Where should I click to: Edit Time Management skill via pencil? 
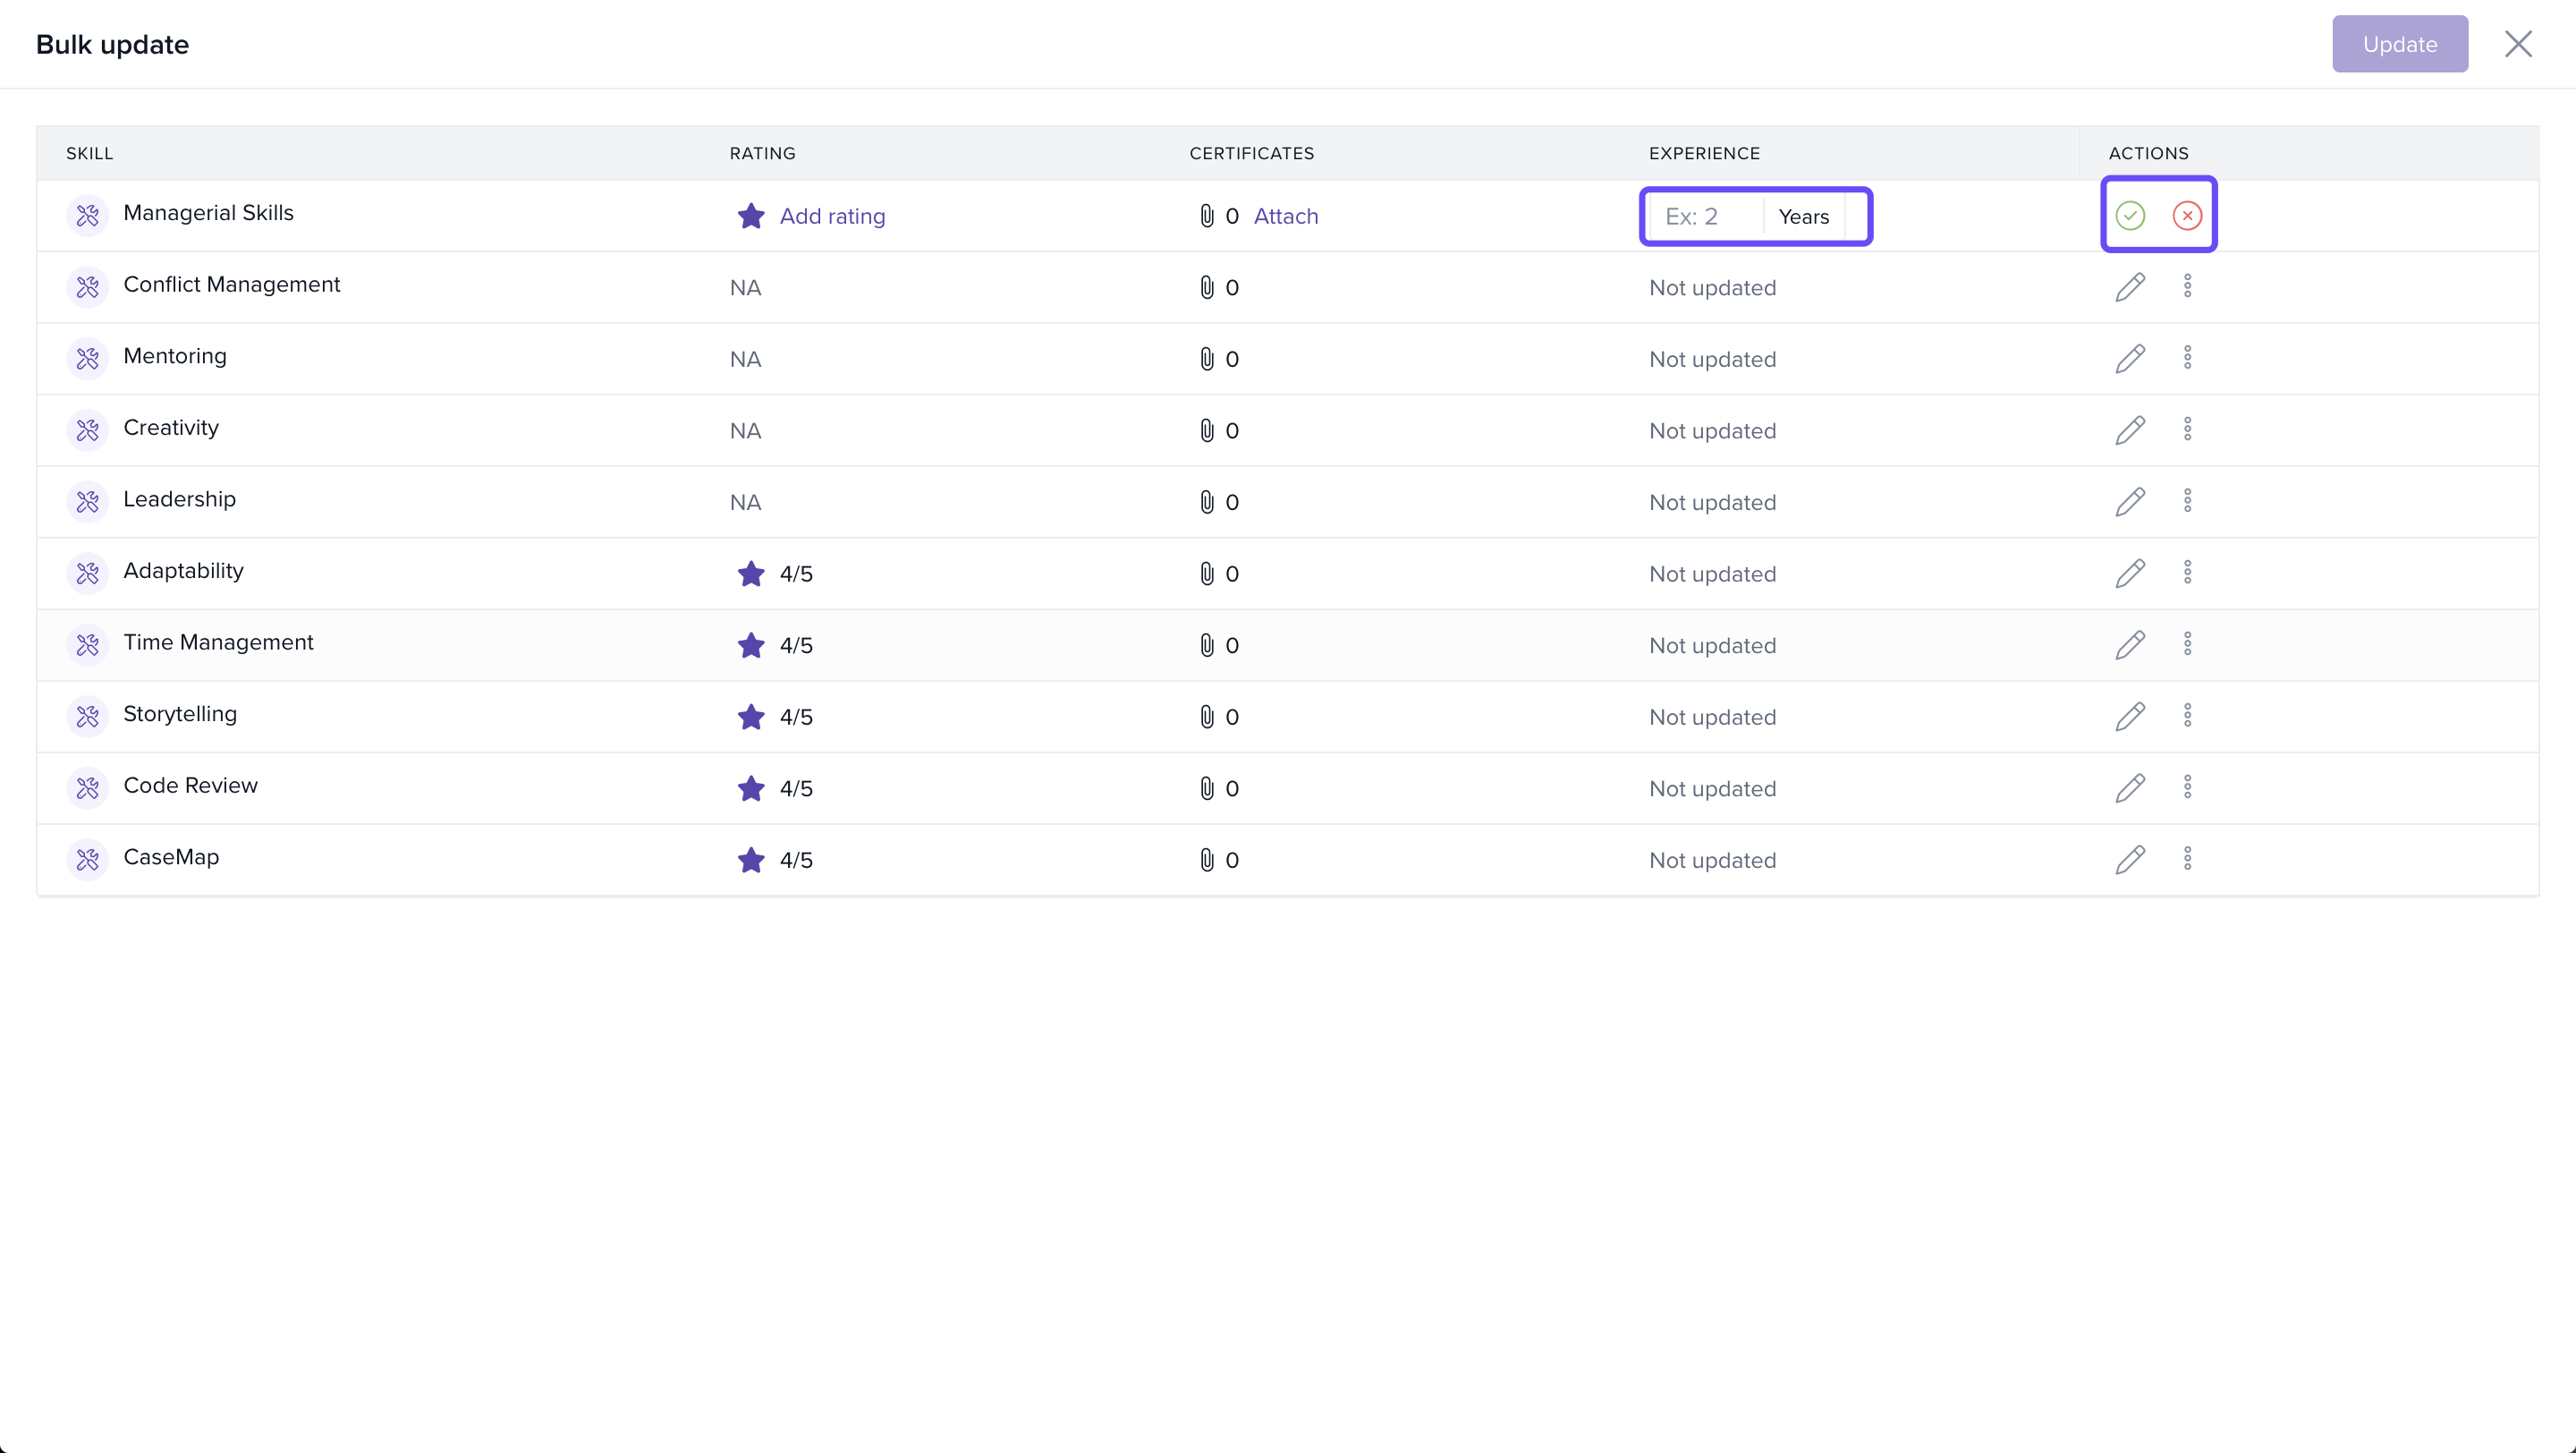(x=2130, y=645)
